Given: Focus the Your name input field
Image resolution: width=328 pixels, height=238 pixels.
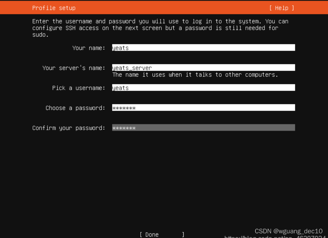Looking at the screenshot, I should point(204,48).
